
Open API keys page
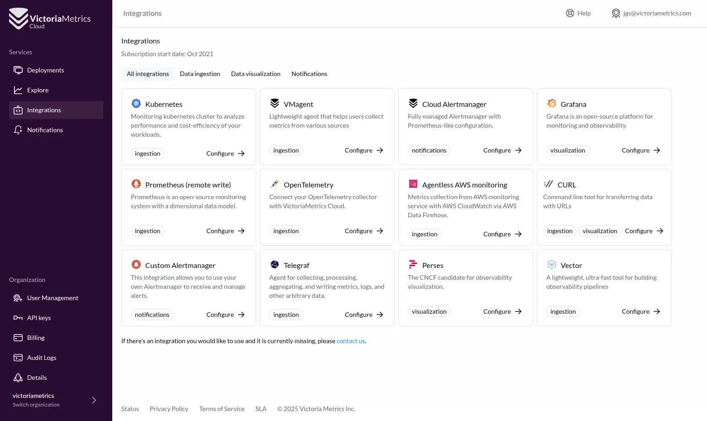[56, 318]
